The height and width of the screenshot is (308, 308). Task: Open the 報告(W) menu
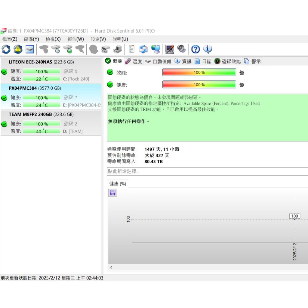pos(75,39)
